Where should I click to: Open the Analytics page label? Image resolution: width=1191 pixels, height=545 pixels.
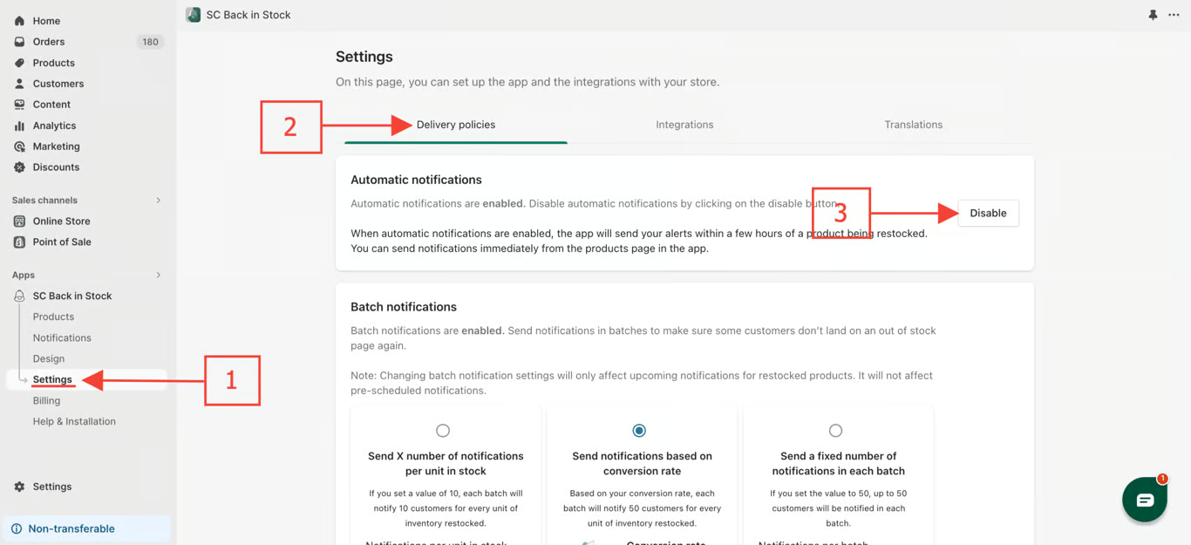pyautogui.click(x=54, y=126)
